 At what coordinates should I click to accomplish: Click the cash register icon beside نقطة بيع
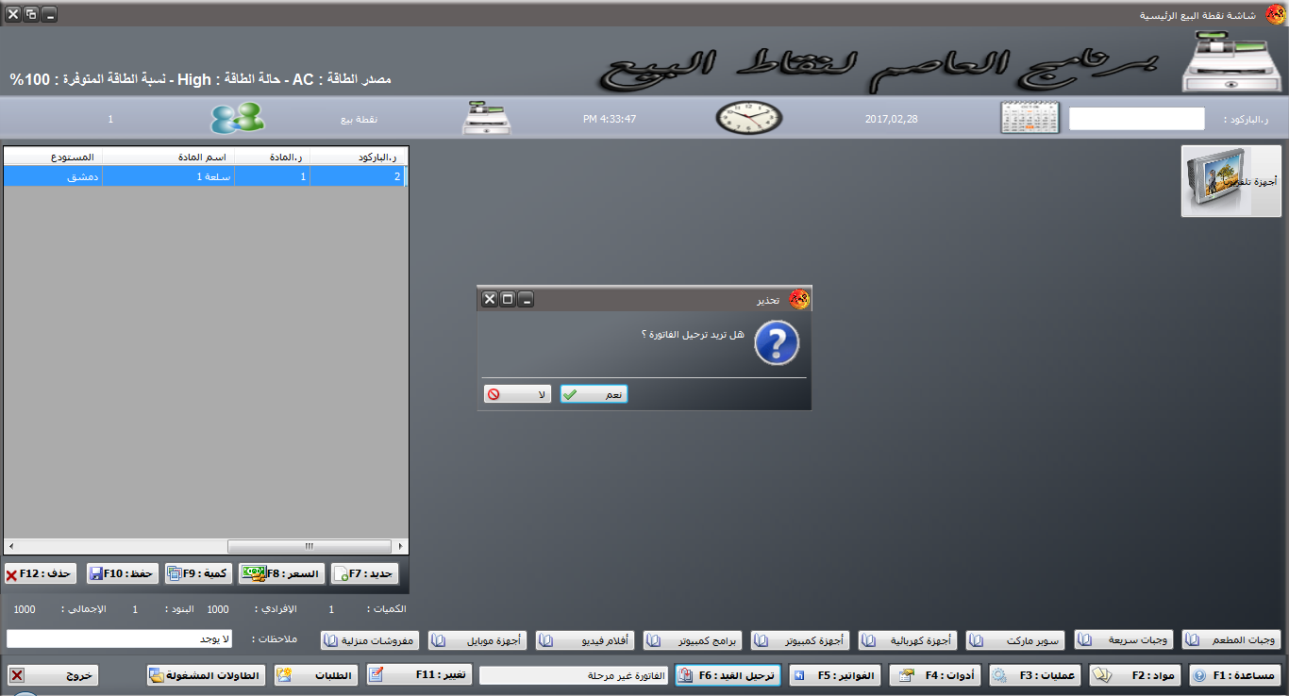point(486,119)
